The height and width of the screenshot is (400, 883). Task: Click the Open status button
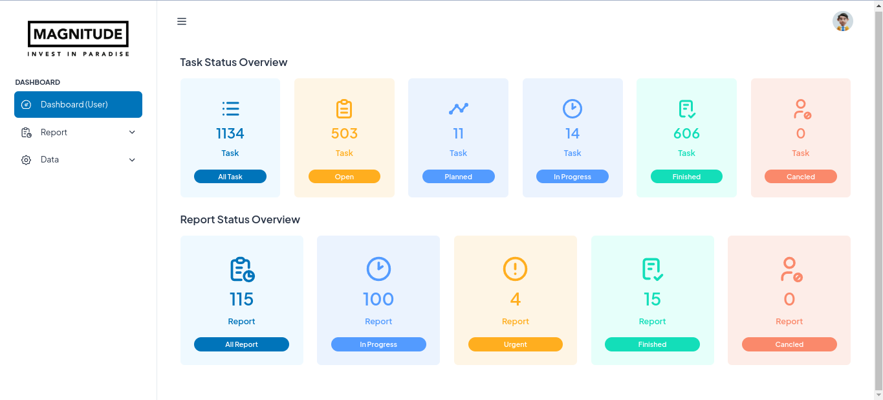click(344, 177)
